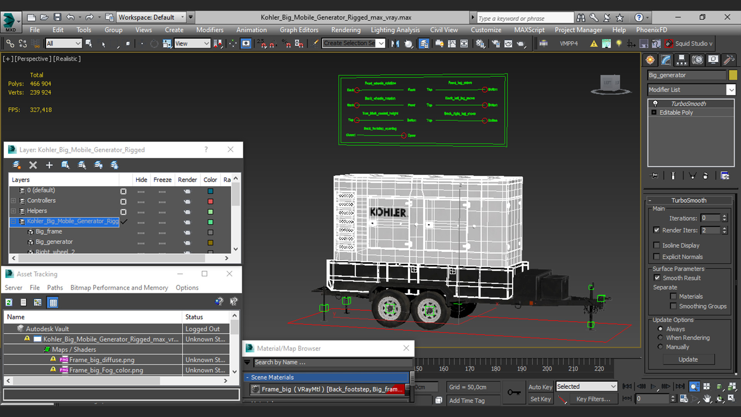Image resolution: width=741 pixels, height=417 pixels.
Task: Click the Set Key button
Action: coord(540,399)
